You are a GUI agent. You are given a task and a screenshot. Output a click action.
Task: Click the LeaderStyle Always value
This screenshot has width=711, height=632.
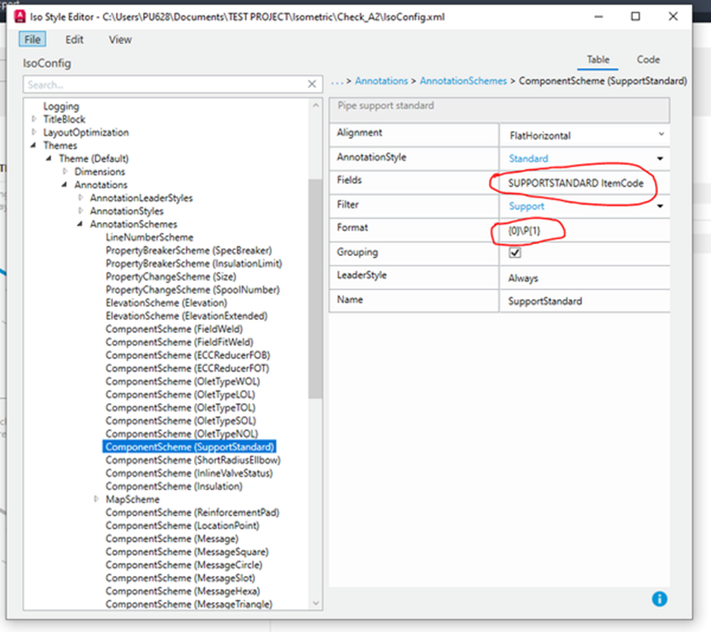click(584, 277)
